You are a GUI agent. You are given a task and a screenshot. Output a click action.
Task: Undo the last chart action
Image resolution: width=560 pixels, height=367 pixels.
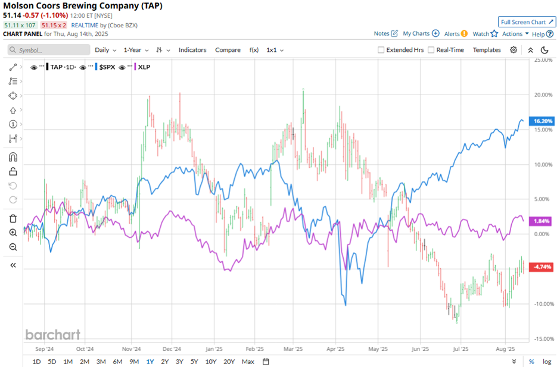tap(13, 186)
